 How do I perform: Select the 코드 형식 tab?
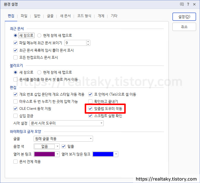(84, 16)
